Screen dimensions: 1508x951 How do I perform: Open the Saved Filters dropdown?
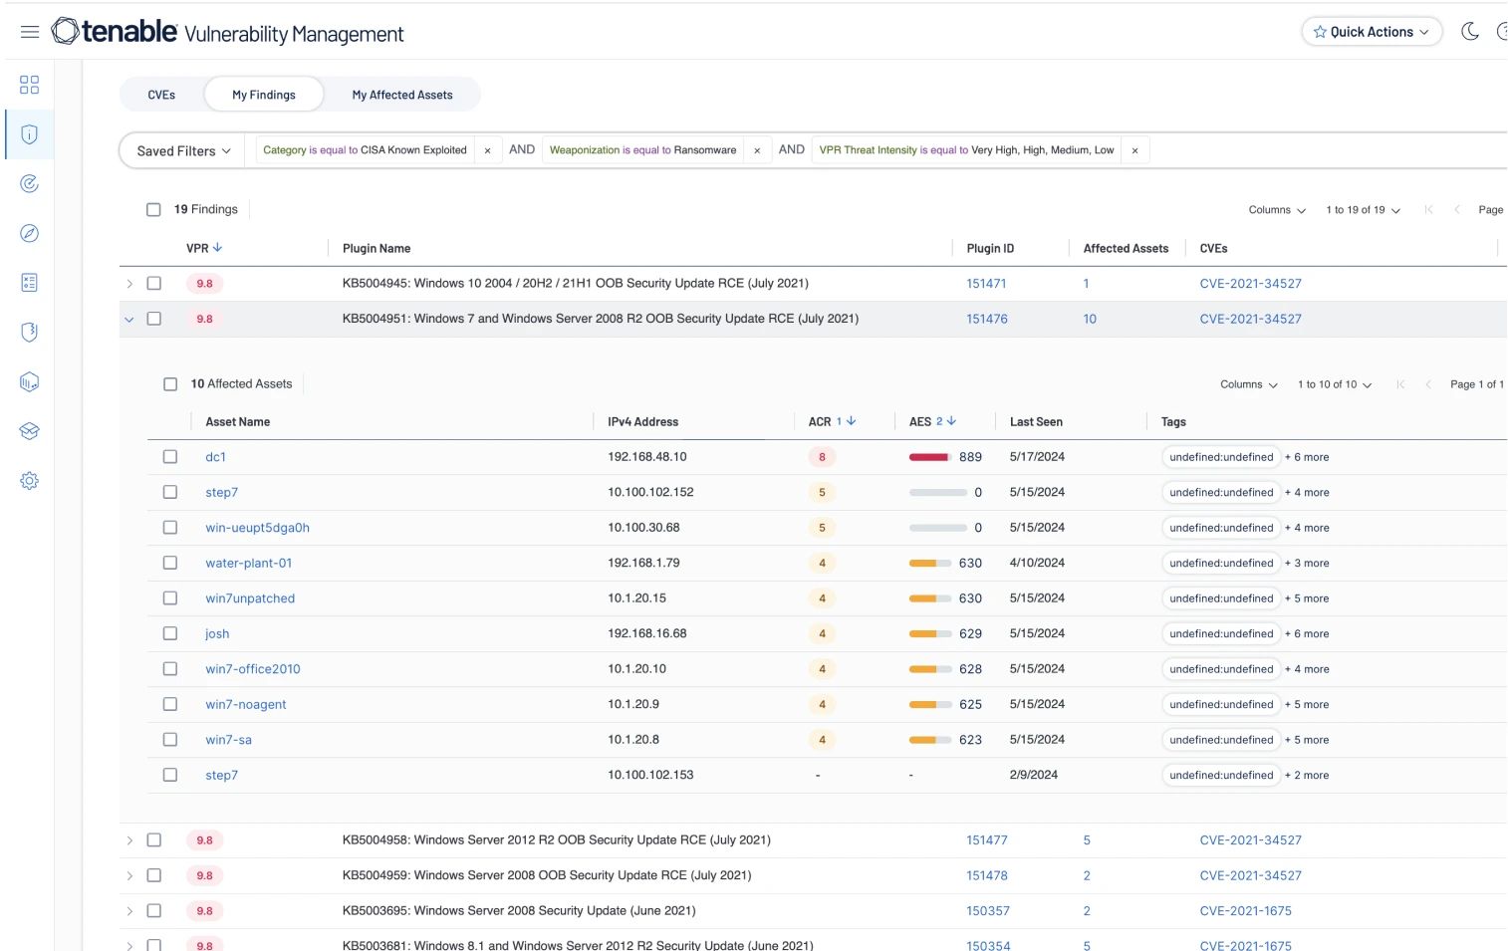click(181, 150)
